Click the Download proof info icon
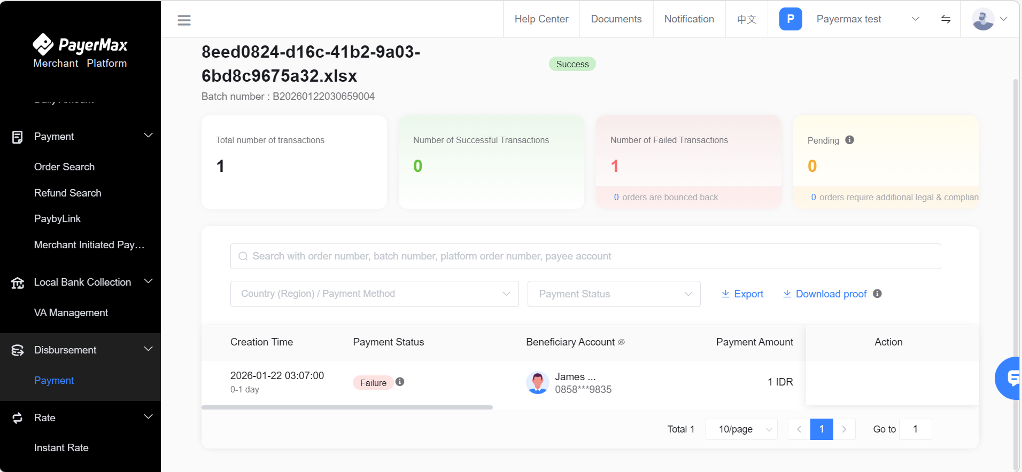This screenshot has width=1022, height=472. coord(877,294)
